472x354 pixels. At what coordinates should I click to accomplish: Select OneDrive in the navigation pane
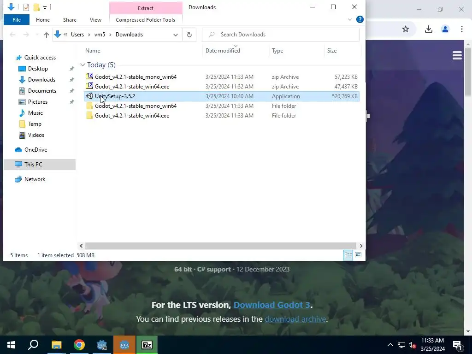[35, 150]
